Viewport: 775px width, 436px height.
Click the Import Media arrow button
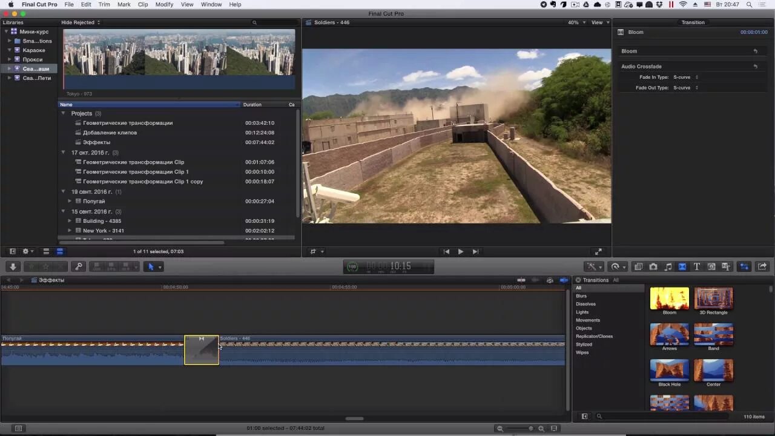13,266
